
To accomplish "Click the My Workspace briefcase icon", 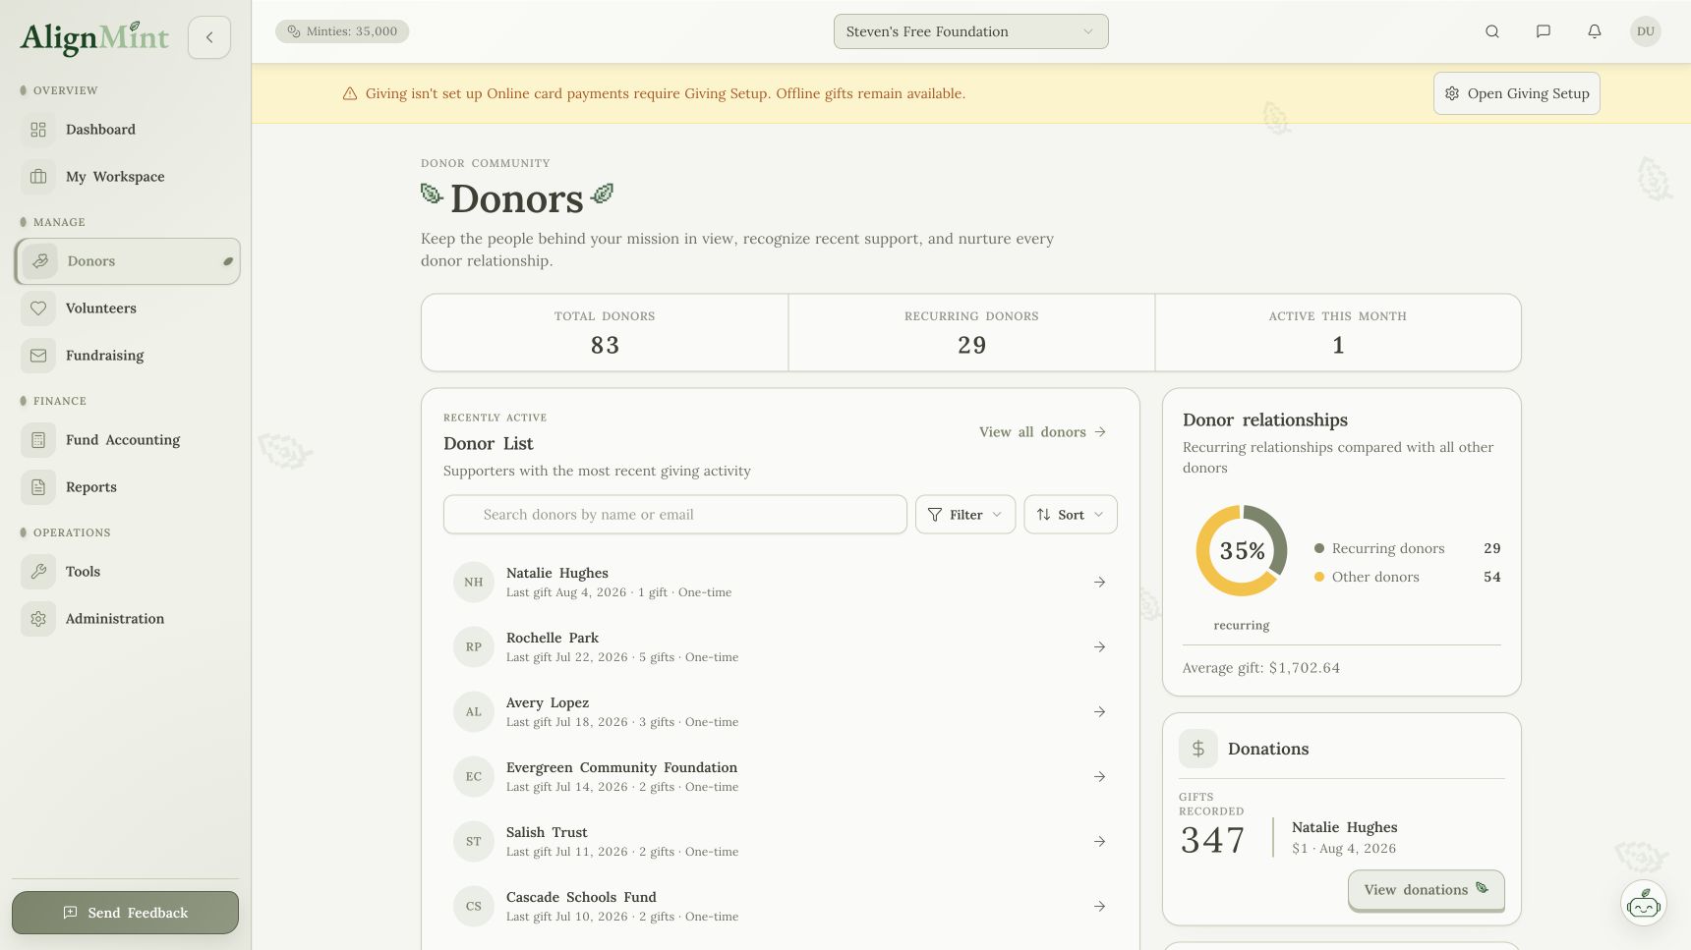I will coord(38,177).
